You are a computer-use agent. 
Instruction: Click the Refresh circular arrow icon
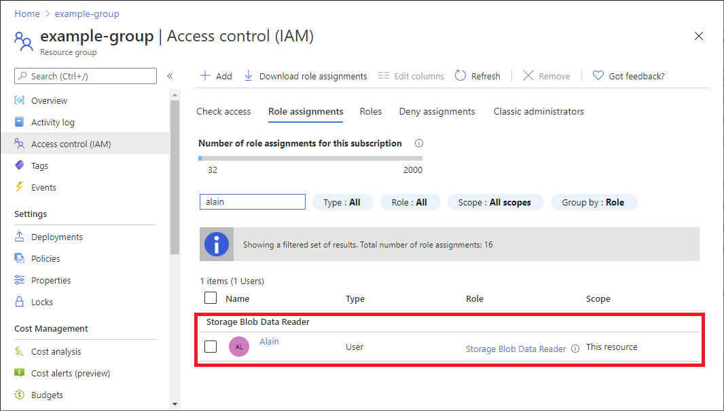tap(460, 76)
